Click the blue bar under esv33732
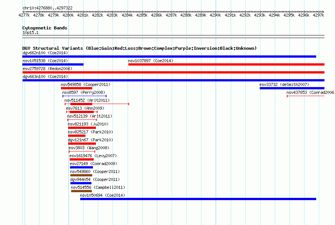 point(292,88)
